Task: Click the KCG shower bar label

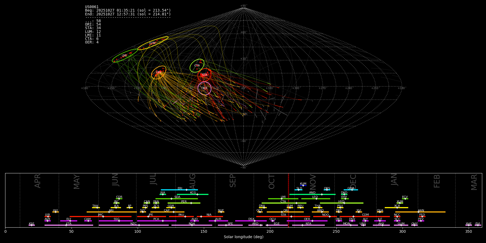Action: pyautogui.click(x=193, y=193)
